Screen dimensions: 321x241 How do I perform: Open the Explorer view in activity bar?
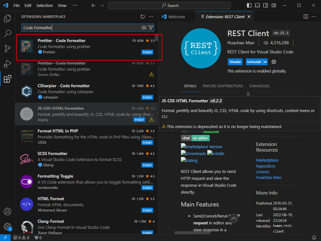point(8,19)
